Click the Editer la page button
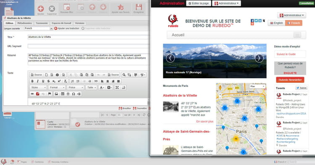Image resolution: width=315 pixels, height=165 pixels. click(199, 3)
